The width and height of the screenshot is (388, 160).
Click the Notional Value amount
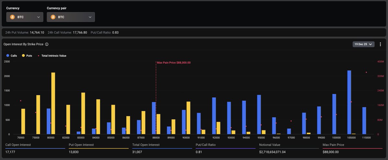point(272,152)
